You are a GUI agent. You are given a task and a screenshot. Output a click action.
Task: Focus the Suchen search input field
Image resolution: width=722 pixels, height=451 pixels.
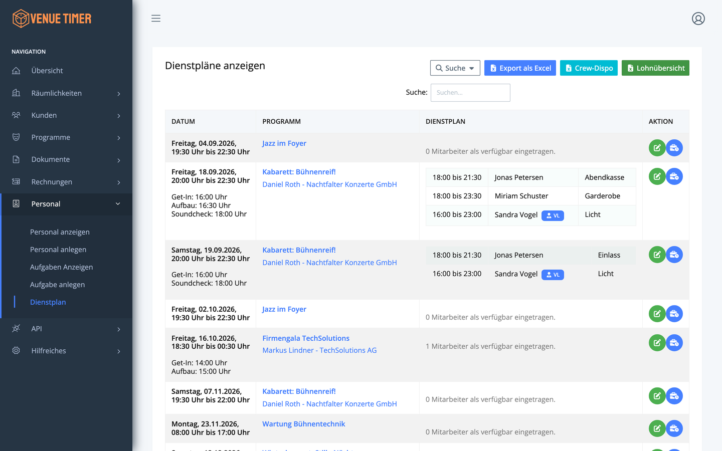(470, 93)
